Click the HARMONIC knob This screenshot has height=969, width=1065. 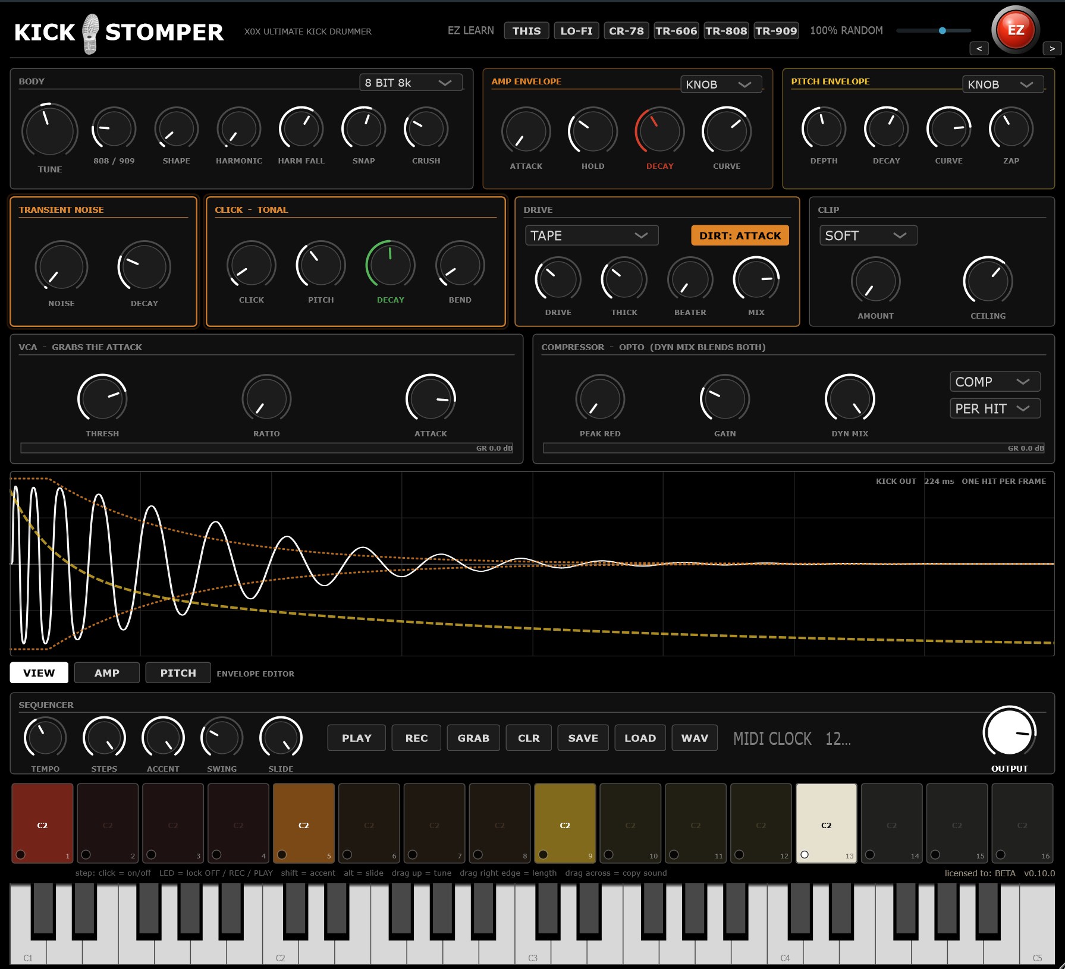point(239,128)
